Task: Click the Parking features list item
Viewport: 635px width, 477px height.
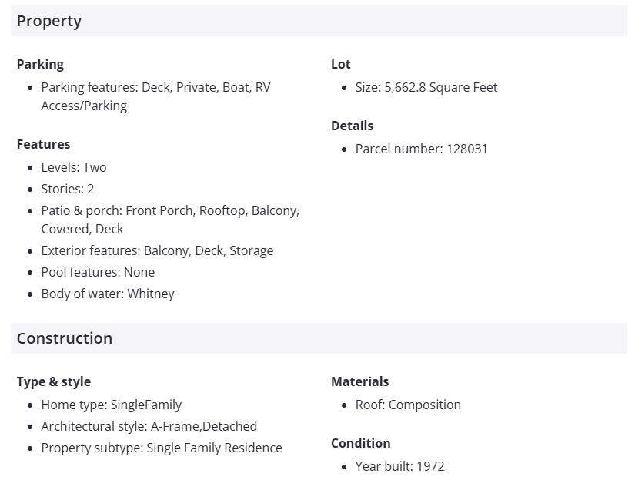Action: pyautogui.click(x=155, y=96)
